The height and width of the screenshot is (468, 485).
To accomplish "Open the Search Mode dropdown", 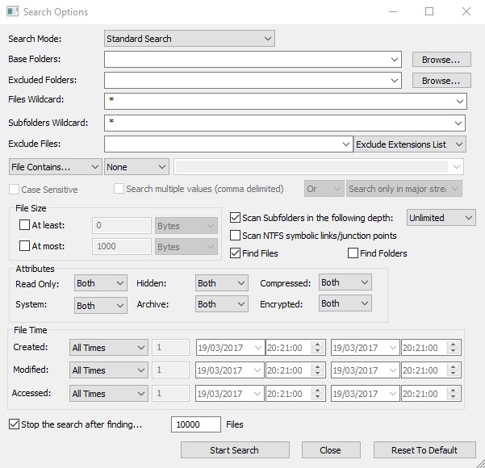I will pyautogui.click(x=190, y=39).
